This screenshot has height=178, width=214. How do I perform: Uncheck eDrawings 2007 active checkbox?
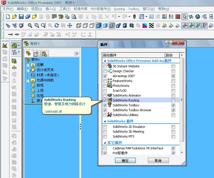(x=105, y=76)
